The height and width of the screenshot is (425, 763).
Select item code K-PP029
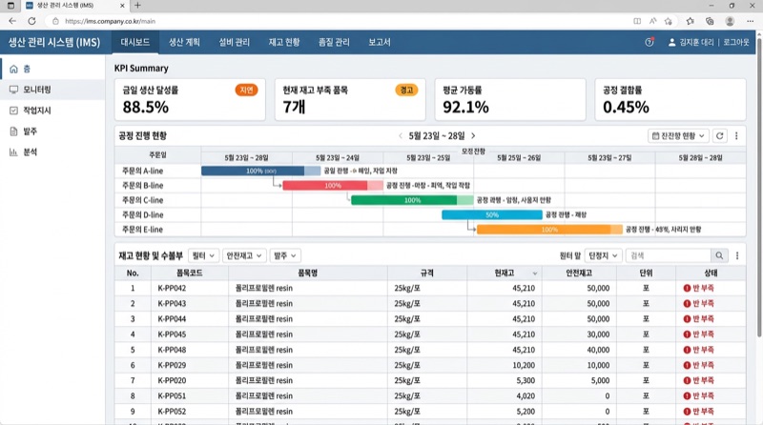point(172,365)
